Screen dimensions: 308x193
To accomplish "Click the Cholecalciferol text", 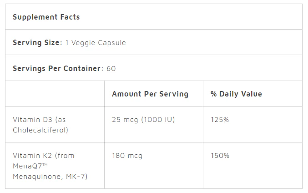I will 40,130.
